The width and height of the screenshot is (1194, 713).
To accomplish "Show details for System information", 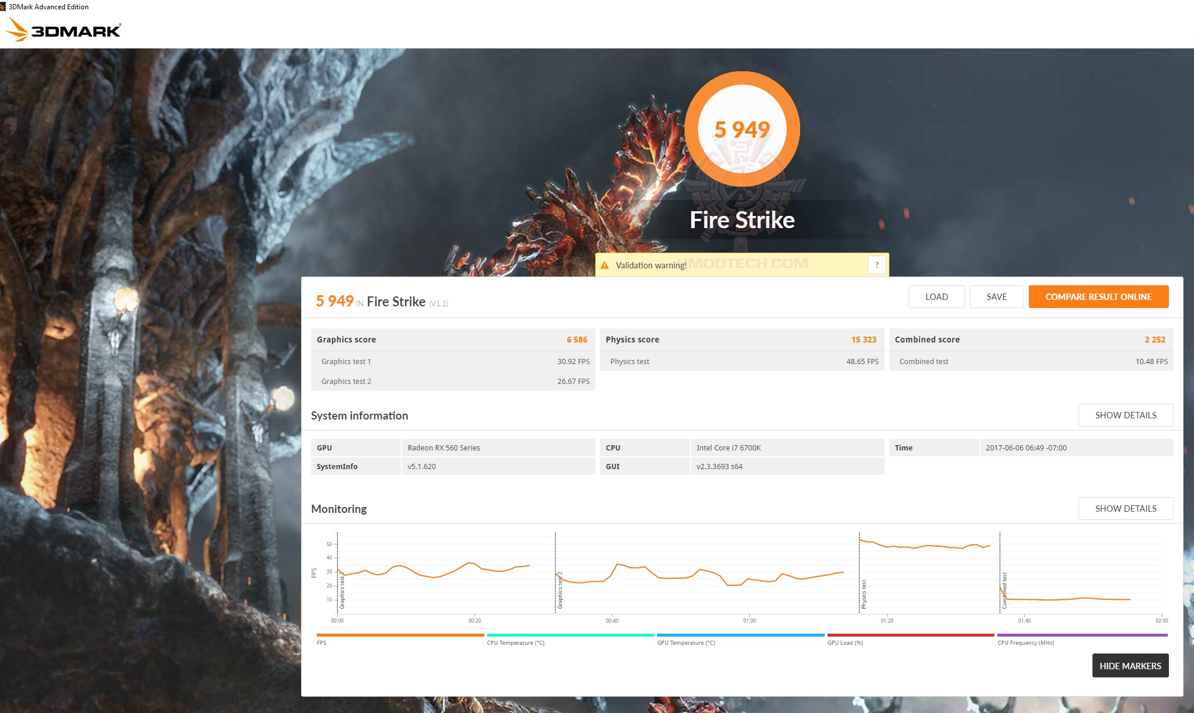I will [x=1126, y=415].
